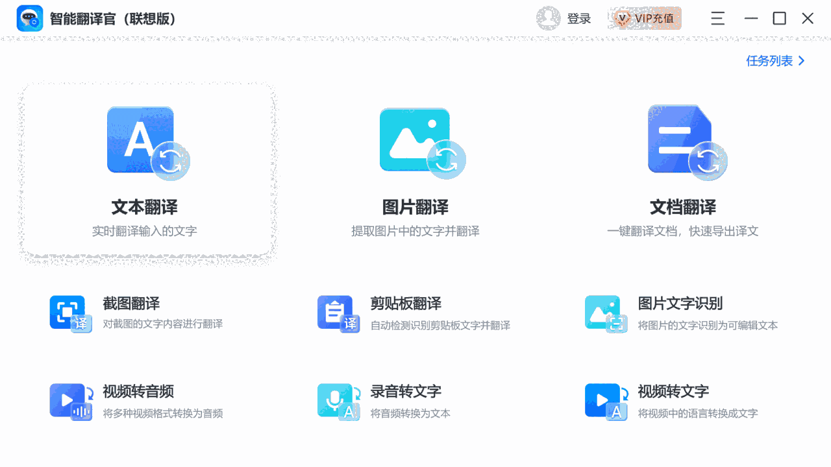Click the 登录 login link

point(578,18)
